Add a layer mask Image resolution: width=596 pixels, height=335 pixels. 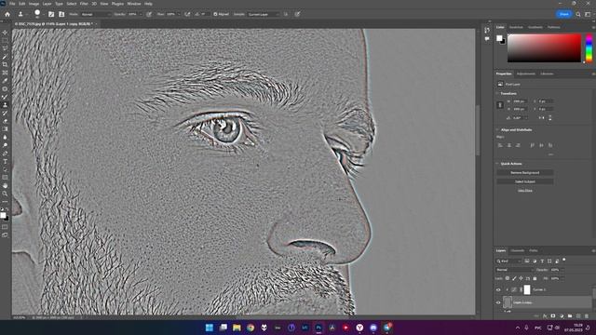pos(553,316)
